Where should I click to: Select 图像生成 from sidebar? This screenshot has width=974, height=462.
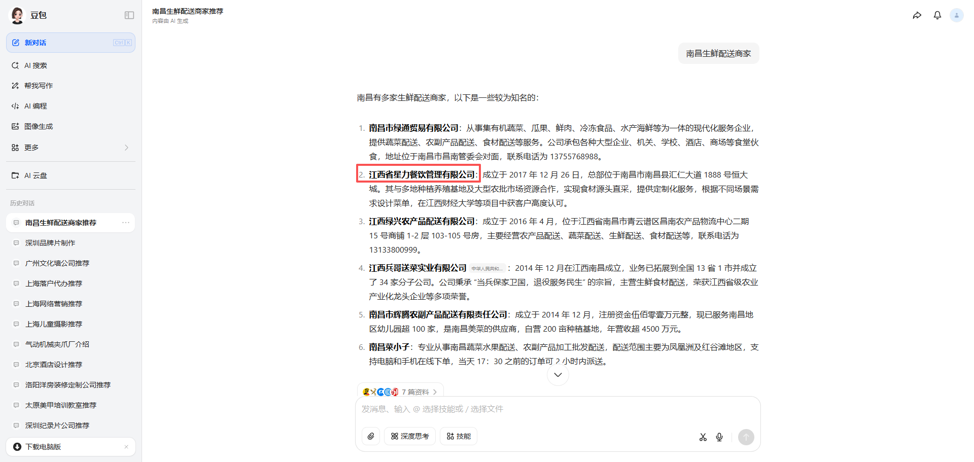(39, 126)
